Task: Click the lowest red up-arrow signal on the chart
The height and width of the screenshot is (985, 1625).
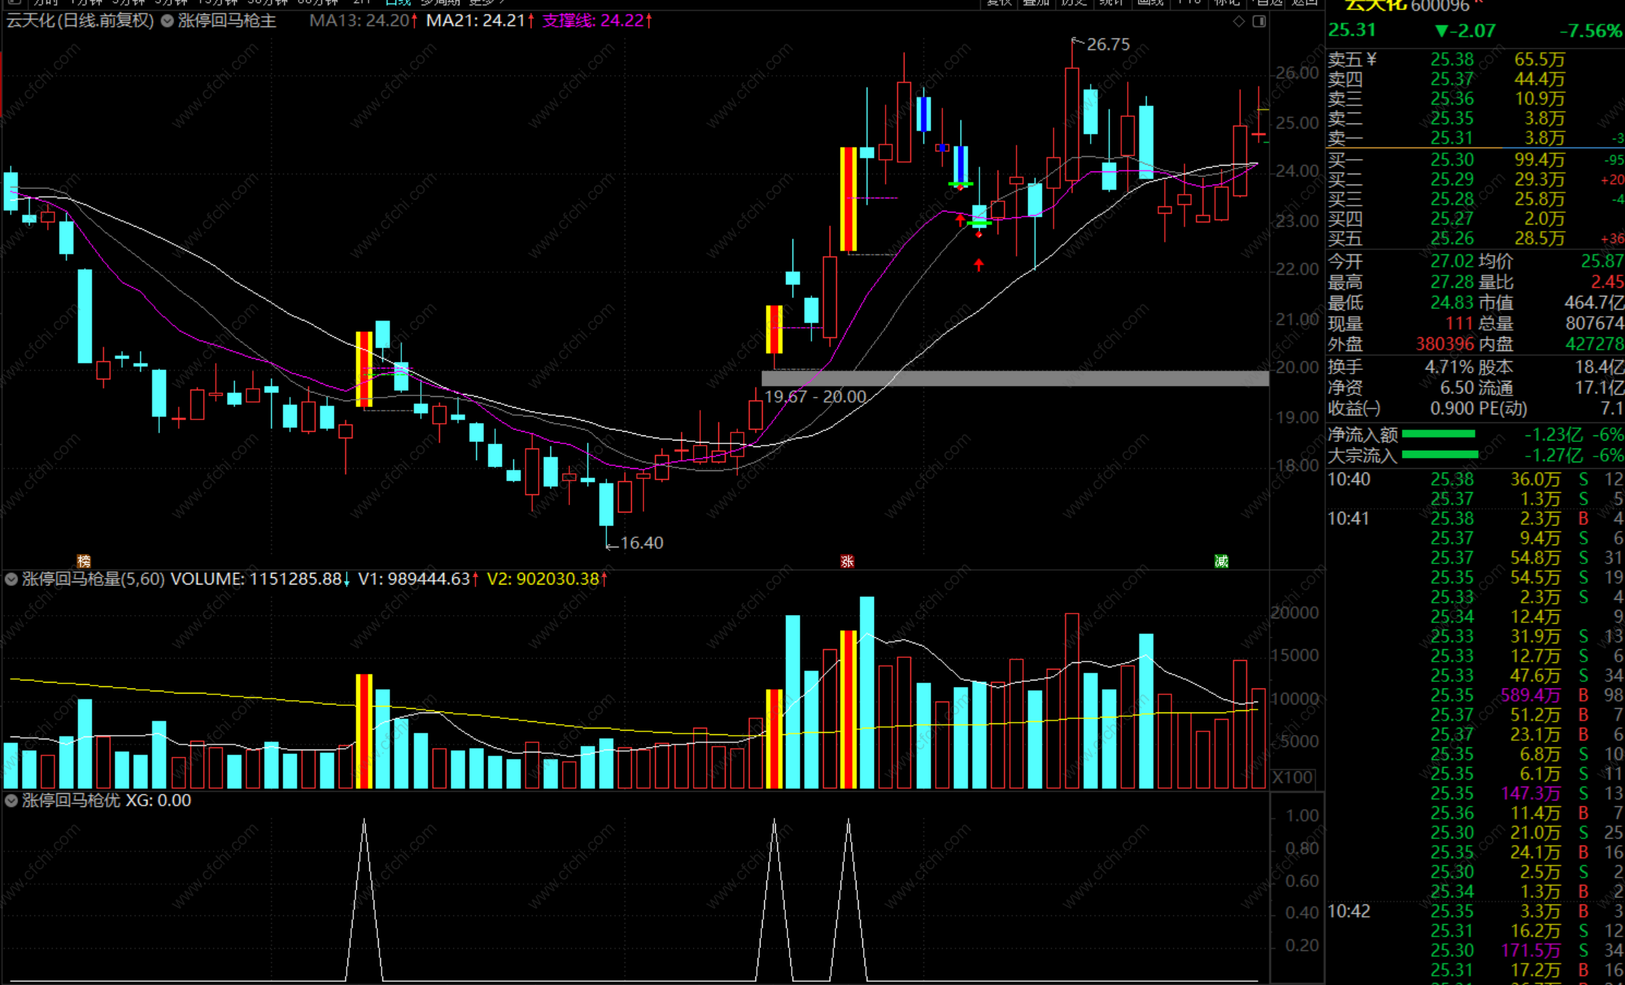Action: pos(979,265)
